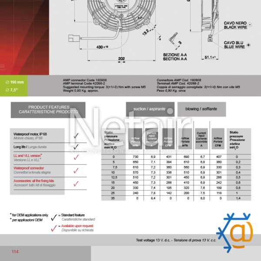Click the Product Features header box
The image size is (261, 261).
point(48,110)
